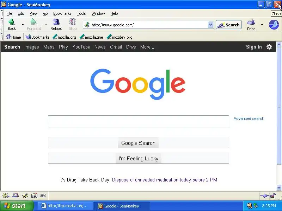The width and height of the screenshot is (282, 211).
Task: Open the mozilla.org bookmark
Action: point(64,37)
